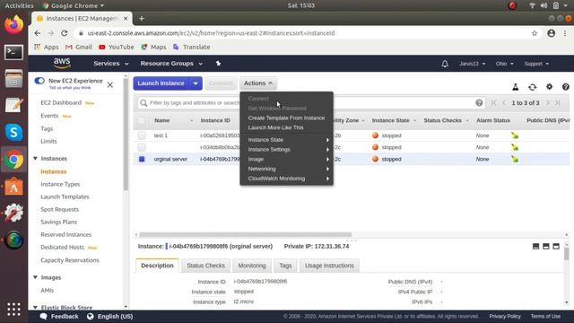Open Ubuntu Software dock icon
This screenshot has height=323, width=574.
pyautogui.click(x=13, y=187)
